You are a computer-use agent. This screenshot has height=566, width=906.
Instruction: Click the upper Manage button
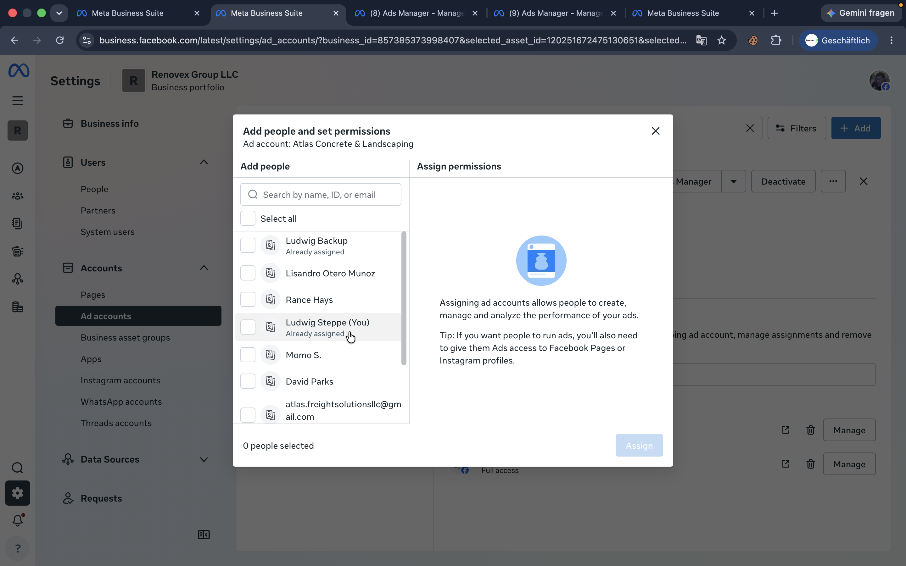coord(849,430)
